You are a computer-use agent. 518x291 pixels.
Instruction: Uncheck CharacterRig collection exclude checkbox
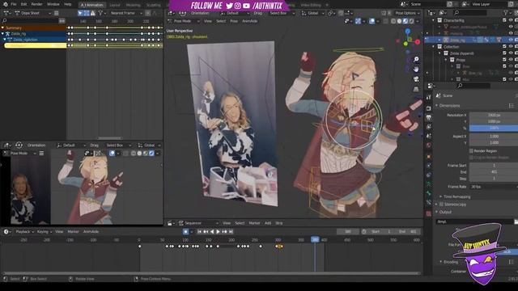point(504,20)
